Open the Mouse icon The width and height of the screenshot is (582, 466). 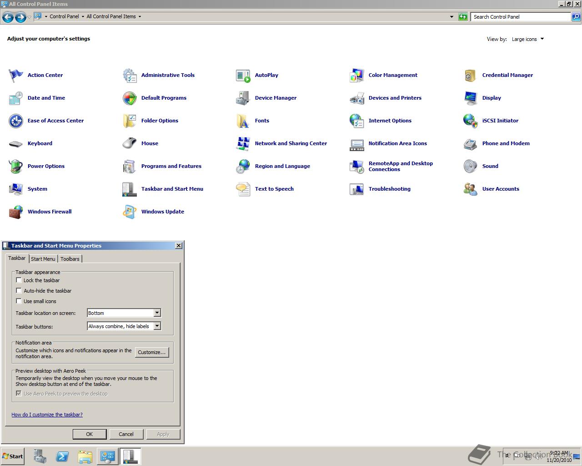pos(130,143)
